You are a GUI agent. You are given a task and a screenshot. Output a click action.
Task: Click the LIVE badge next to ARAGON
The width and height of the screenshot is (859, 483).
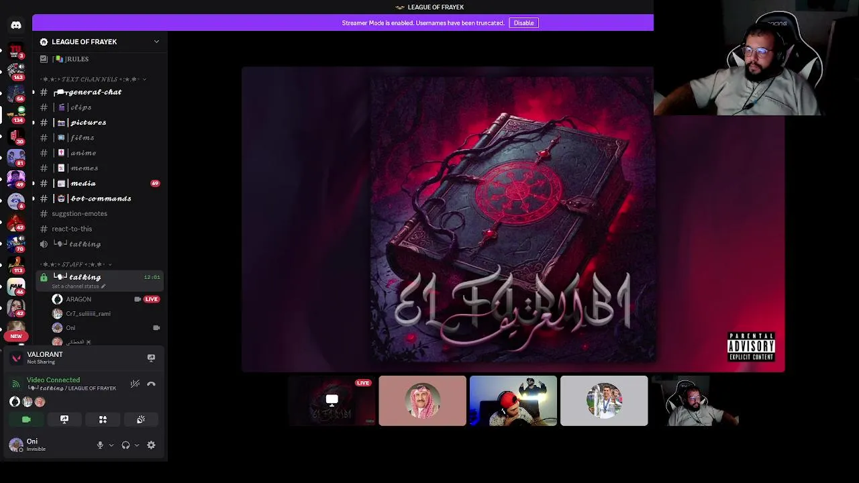[152, 299]
